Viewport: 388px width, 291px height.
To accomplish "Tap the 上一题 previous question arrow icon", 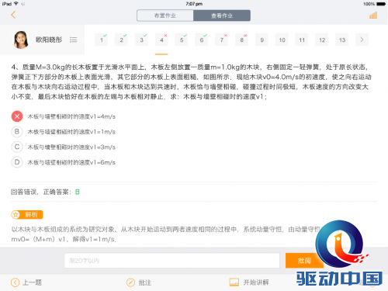I will pos(15,282).
